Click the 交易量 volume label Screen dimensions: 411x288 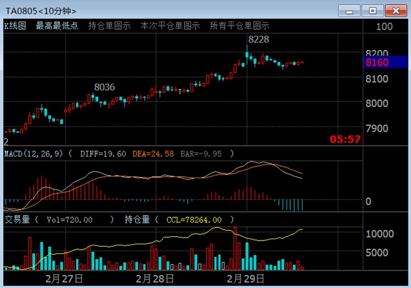tap(17, 220)
